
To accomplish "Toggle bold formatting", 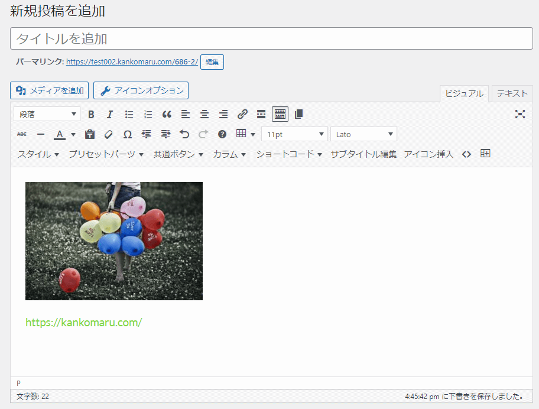I will (91, 114).
